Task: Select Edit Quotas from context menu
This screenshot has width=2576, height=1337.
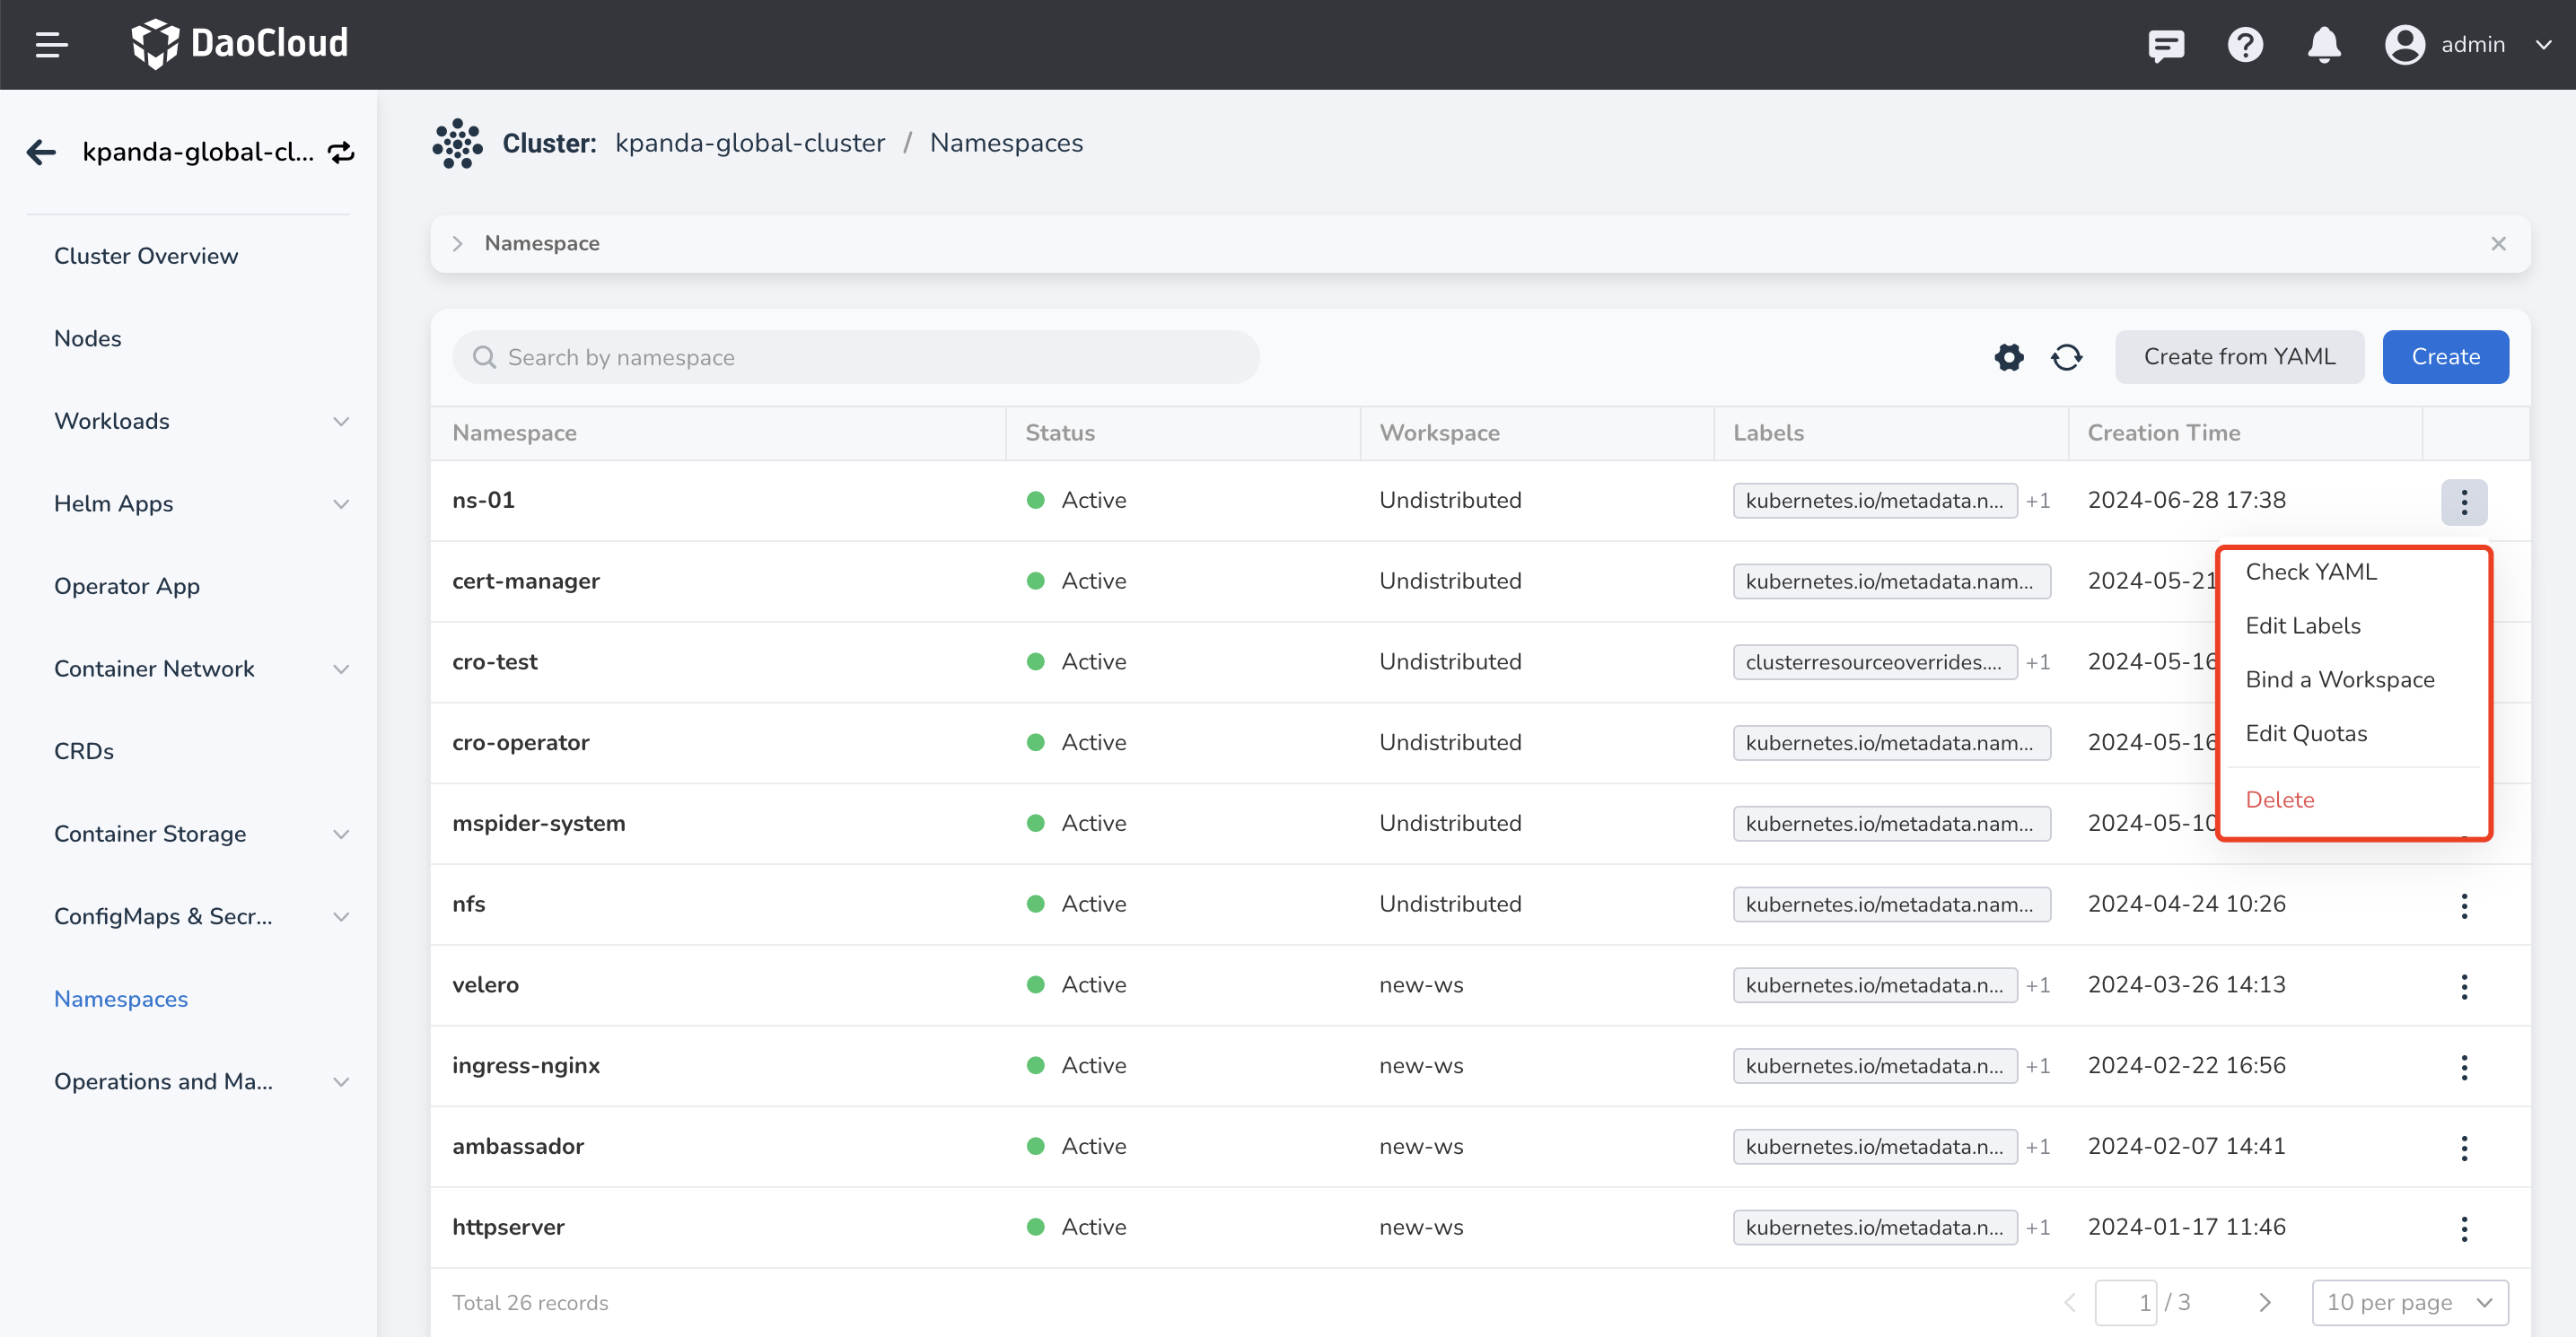Action: pyautogui.click(x=2305, y=733)
